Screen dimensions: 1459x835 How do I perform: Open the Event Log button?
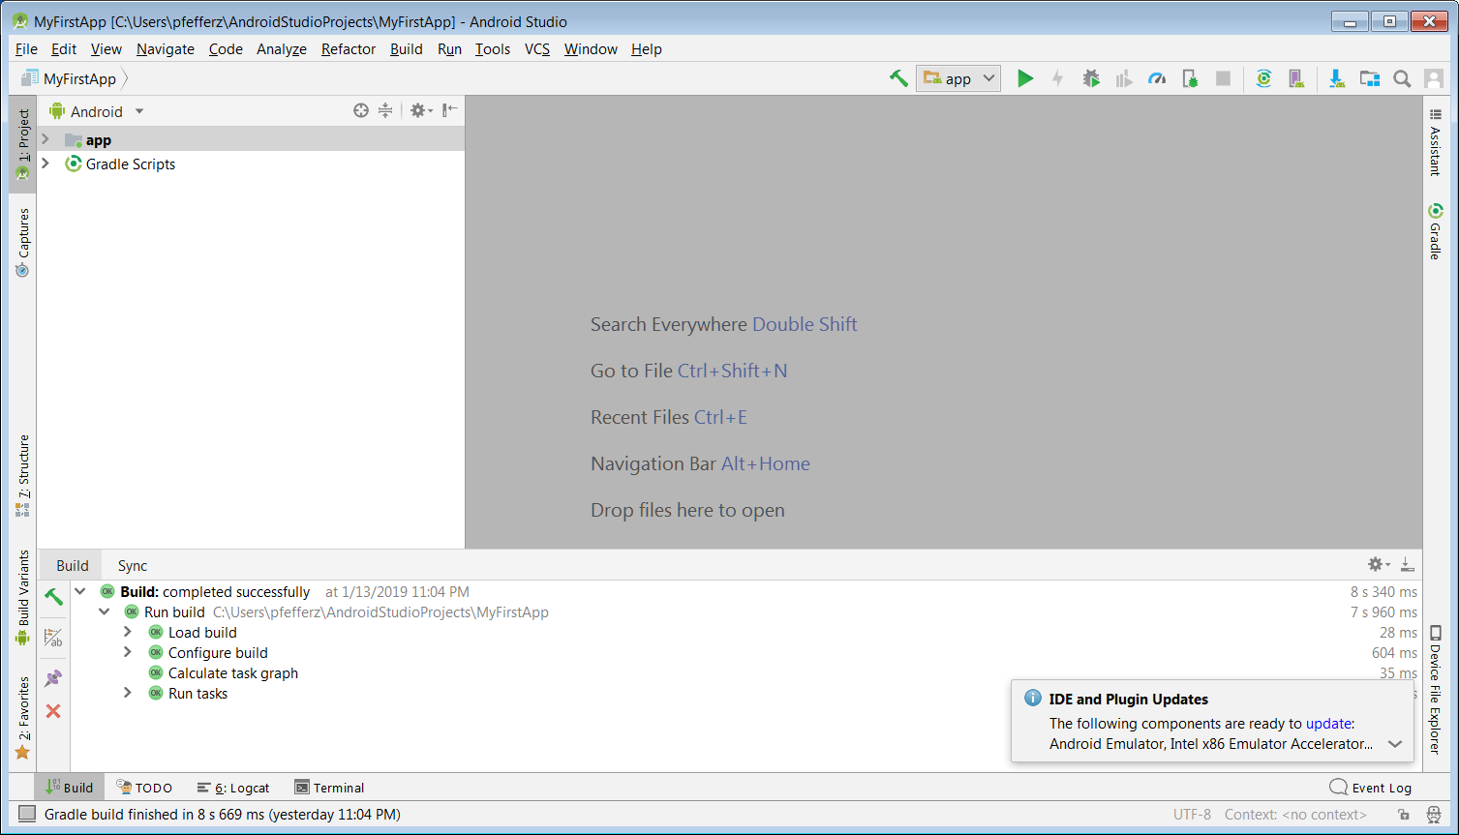1371,787
